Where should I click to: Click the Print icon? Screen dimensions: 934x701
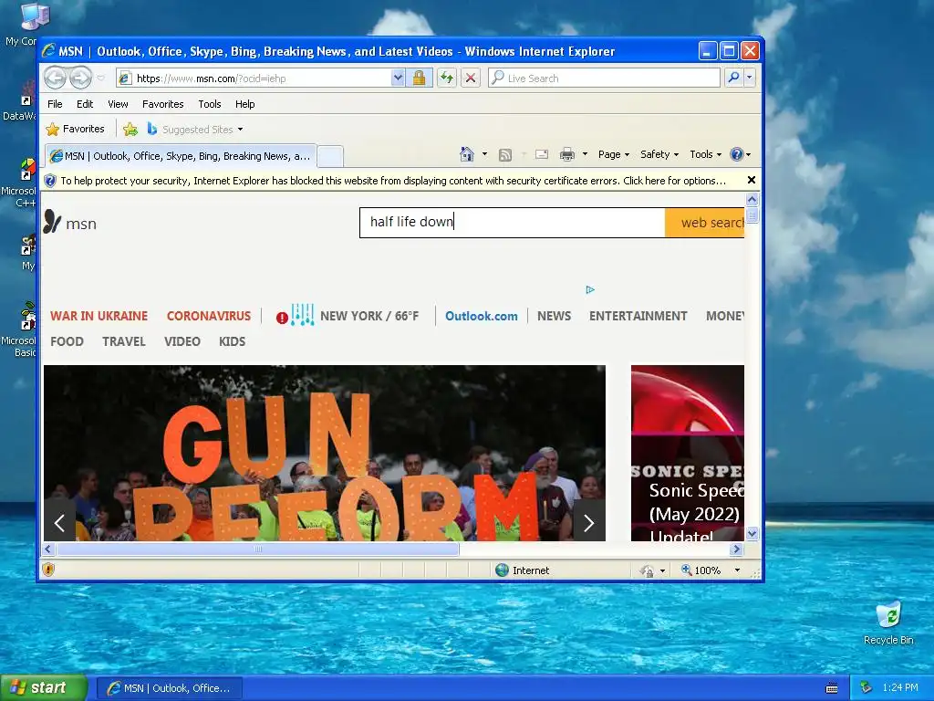(x=567, y=154)
